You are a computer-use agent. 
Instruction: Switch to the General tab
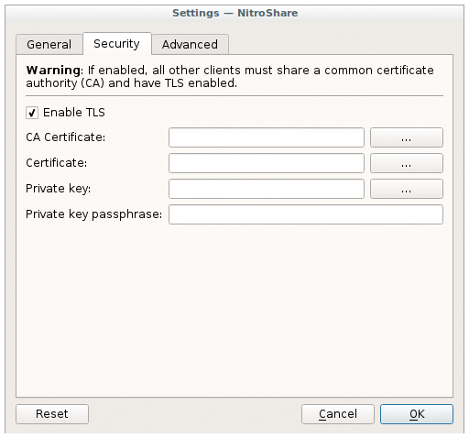pos(49,45)
